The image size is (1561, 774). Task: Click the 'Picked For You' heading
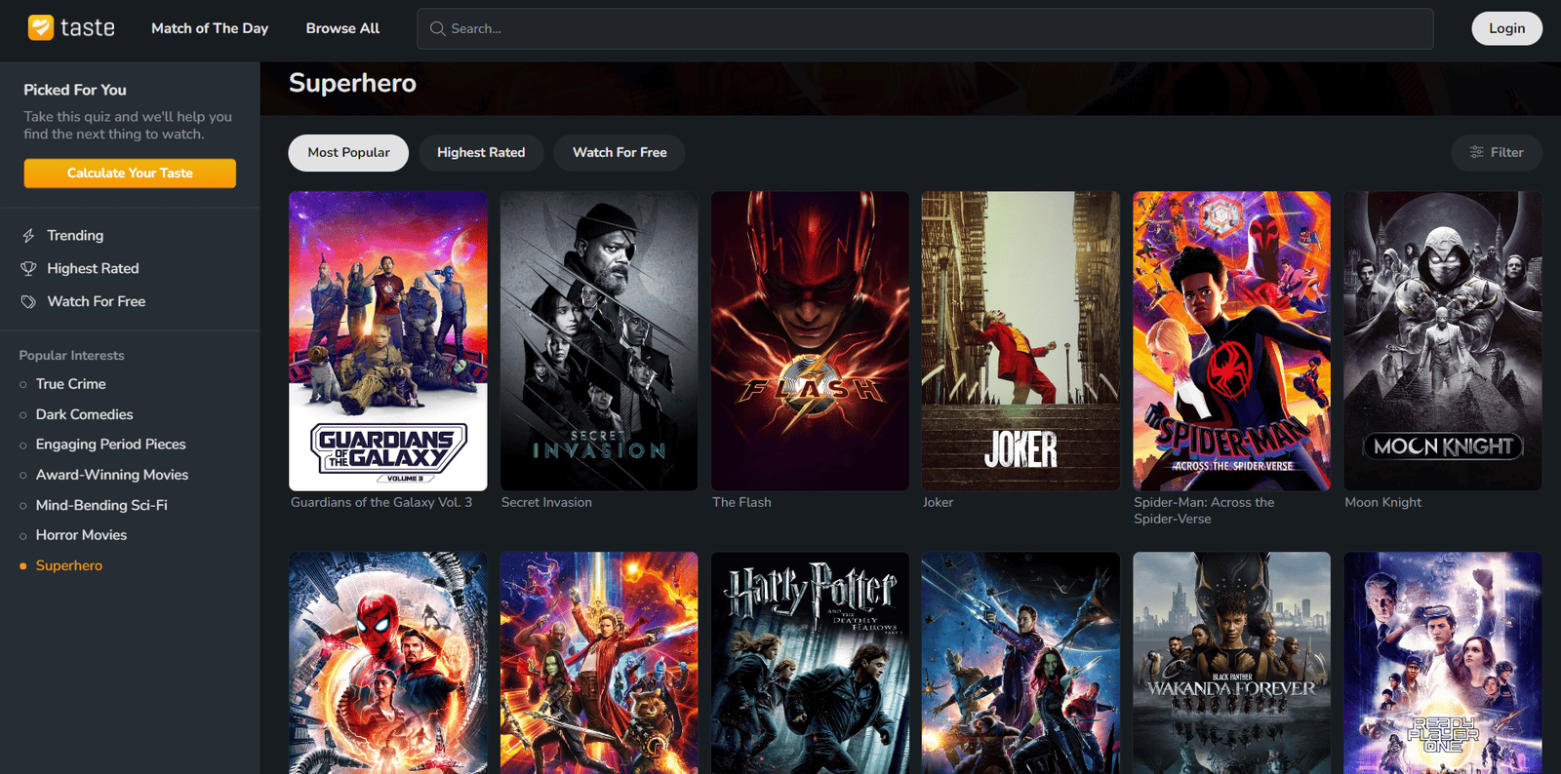tap(75, 90)
